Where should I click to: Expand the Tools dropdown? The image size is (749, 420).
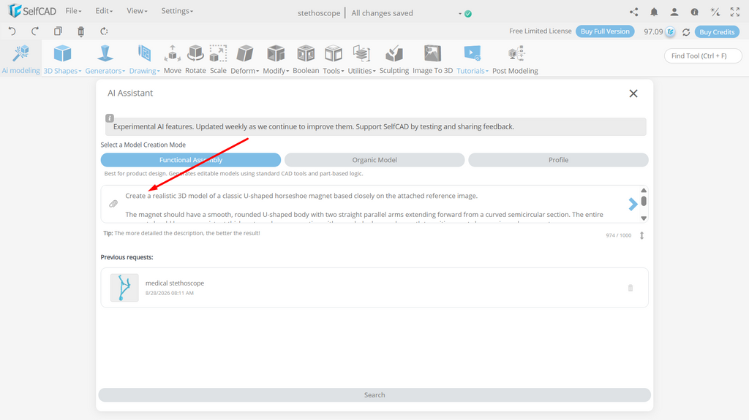tap(334, 59)
